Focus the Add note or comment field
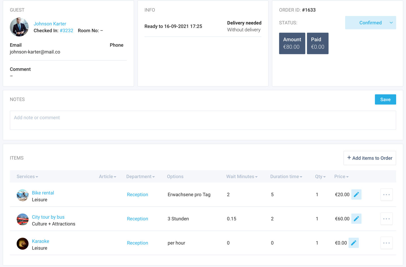Image resolution: width=406 pixels, height=267 pixels. click(203, 120)
